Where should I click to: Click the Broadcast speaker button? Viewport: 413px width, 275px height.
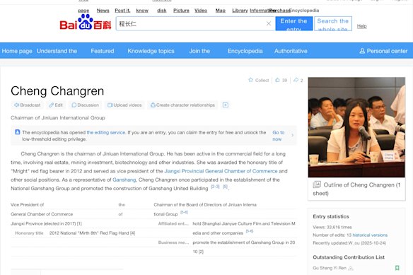pyautogui.click(x=27, y=105)
